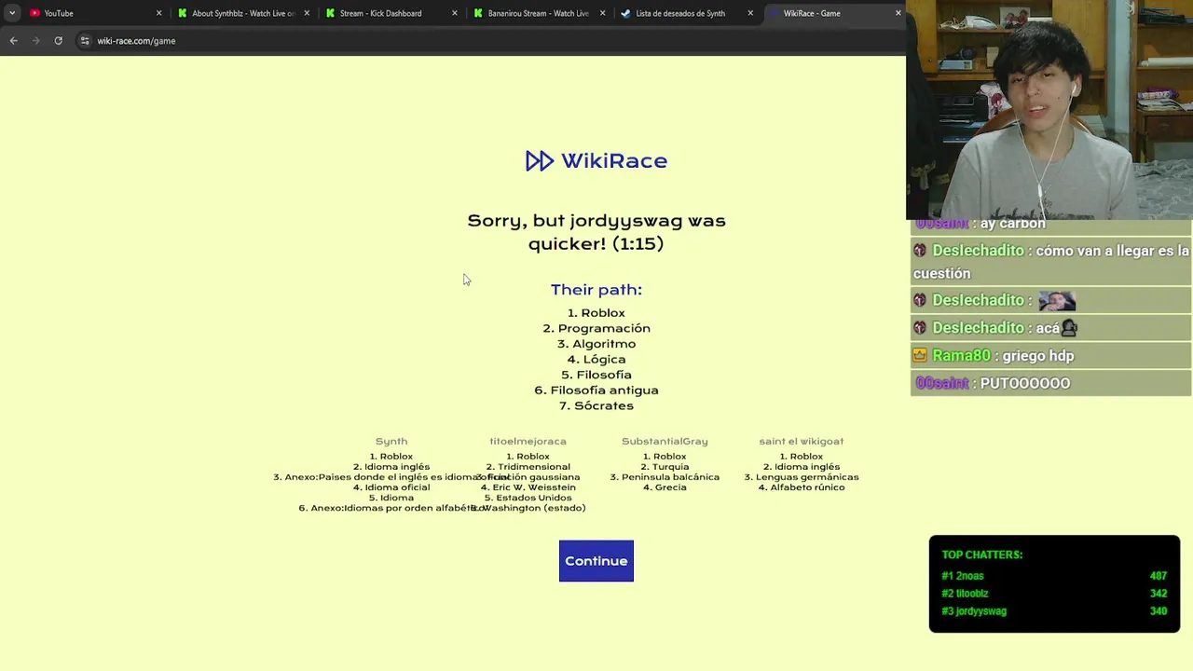
Task: Click the WikiRace title text
Action: [x=614, y=161]
